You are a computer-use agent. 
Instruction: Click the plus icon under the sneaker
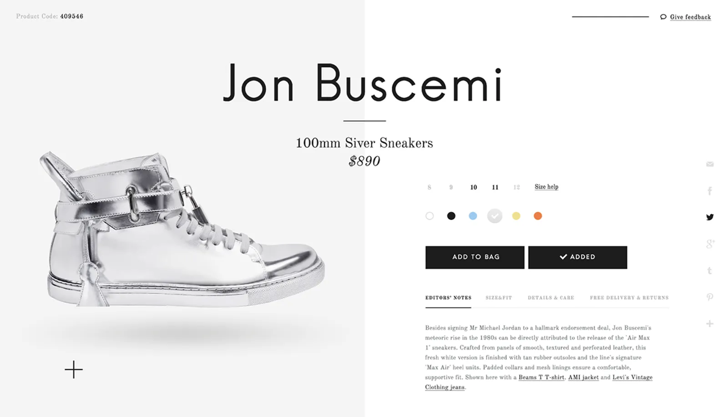74,370
